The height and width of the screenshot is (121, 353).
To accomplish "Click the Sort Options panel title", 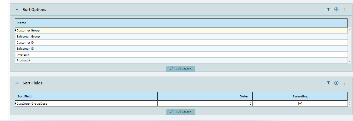I will click(34, 10).
